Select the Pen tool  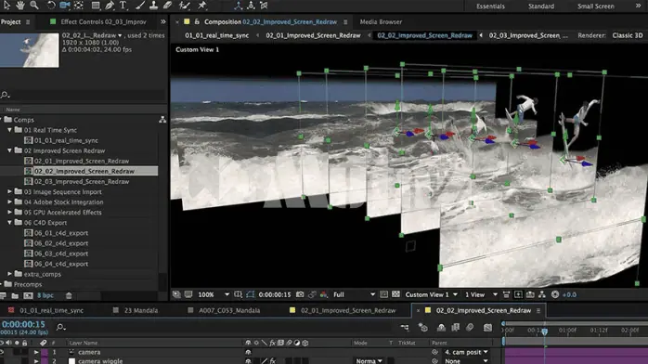coord(110,6)
